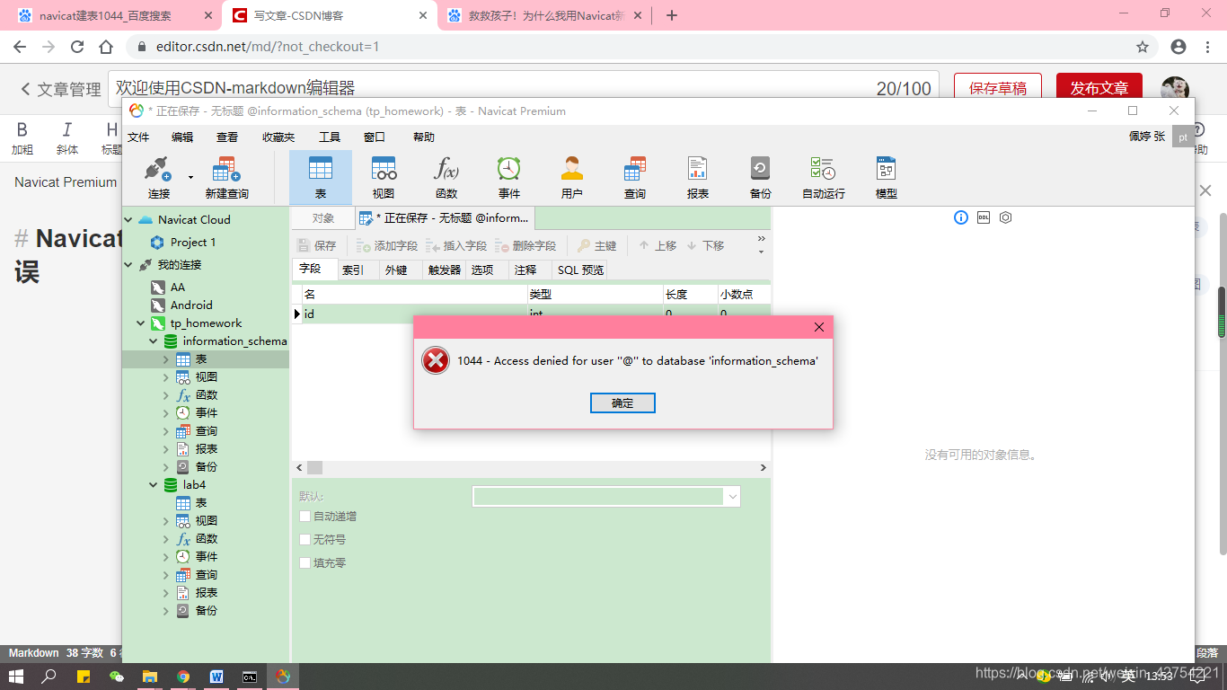Click the 主键 (Primary Key) button
The width and height of the screenshot is (1227, 690).
597,245
